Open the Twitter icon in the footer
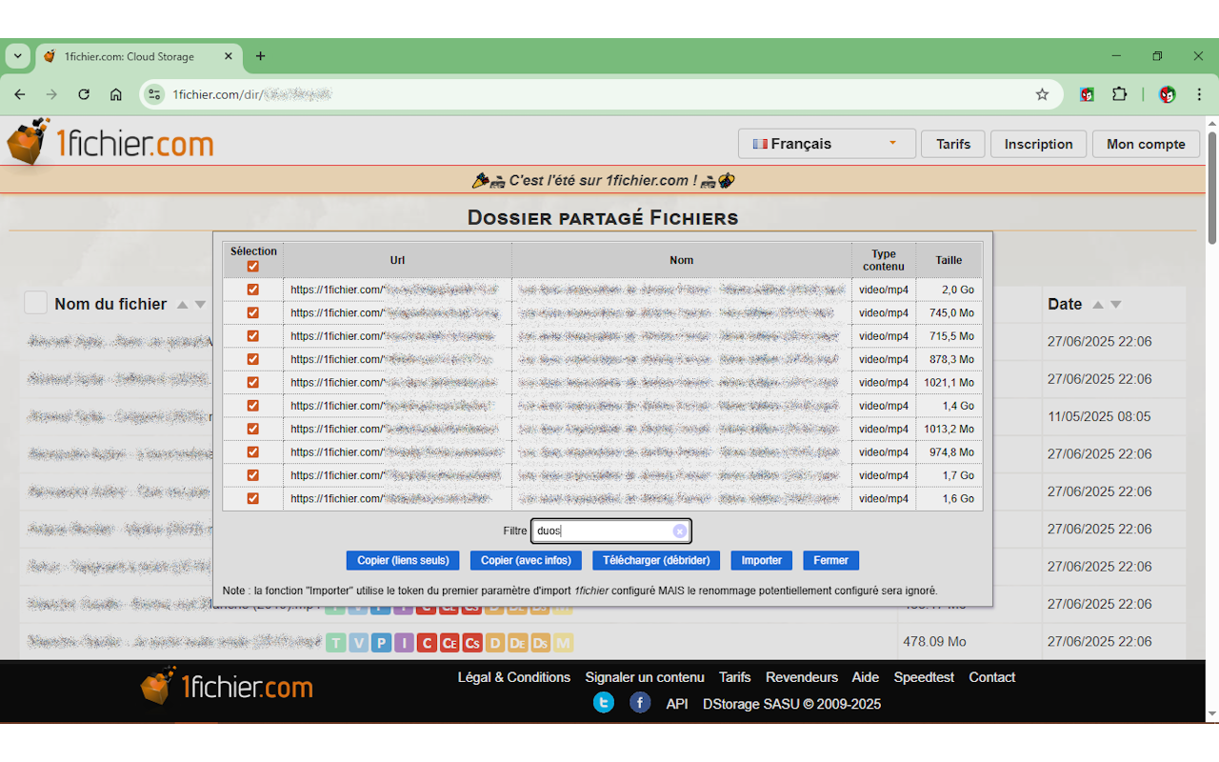This screenshot has width=1219, height=762. coord(604,703)
